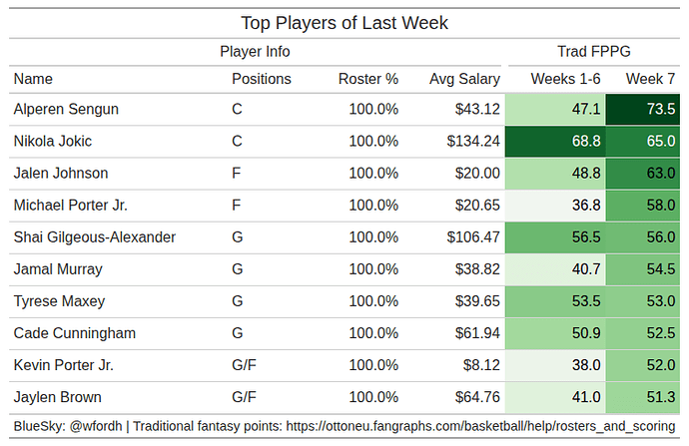Click Jaylen Brown's 51.3 Week 7 cell
689x446 pixels.
coord(642,397)
